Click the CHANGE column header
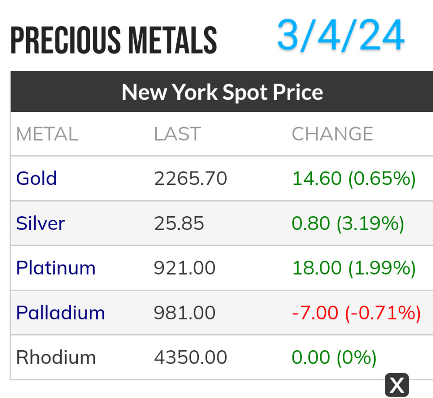Screen dimensions: 433x398 pos(332,134)
